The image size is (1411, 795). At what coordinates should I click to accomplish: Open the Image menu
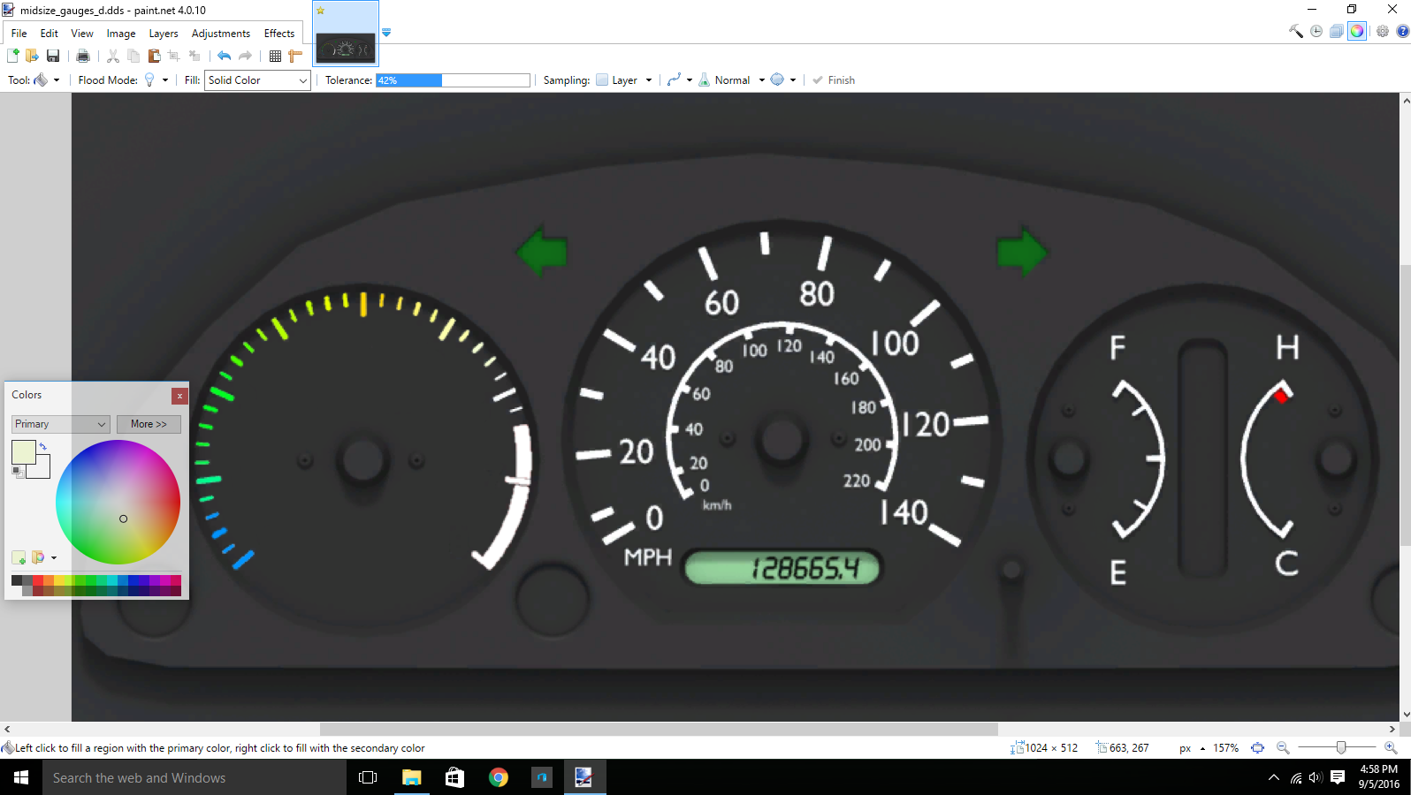point(121,34)
